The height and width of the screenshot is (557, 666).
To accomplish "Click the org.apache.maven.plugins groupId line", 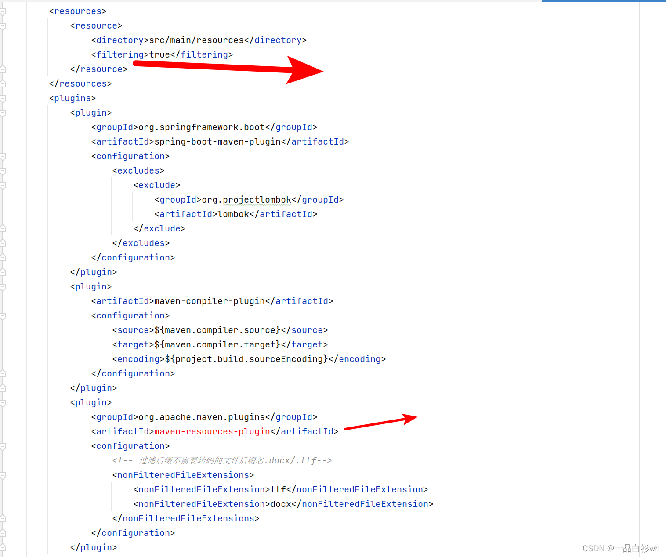I will pos(204,417).
